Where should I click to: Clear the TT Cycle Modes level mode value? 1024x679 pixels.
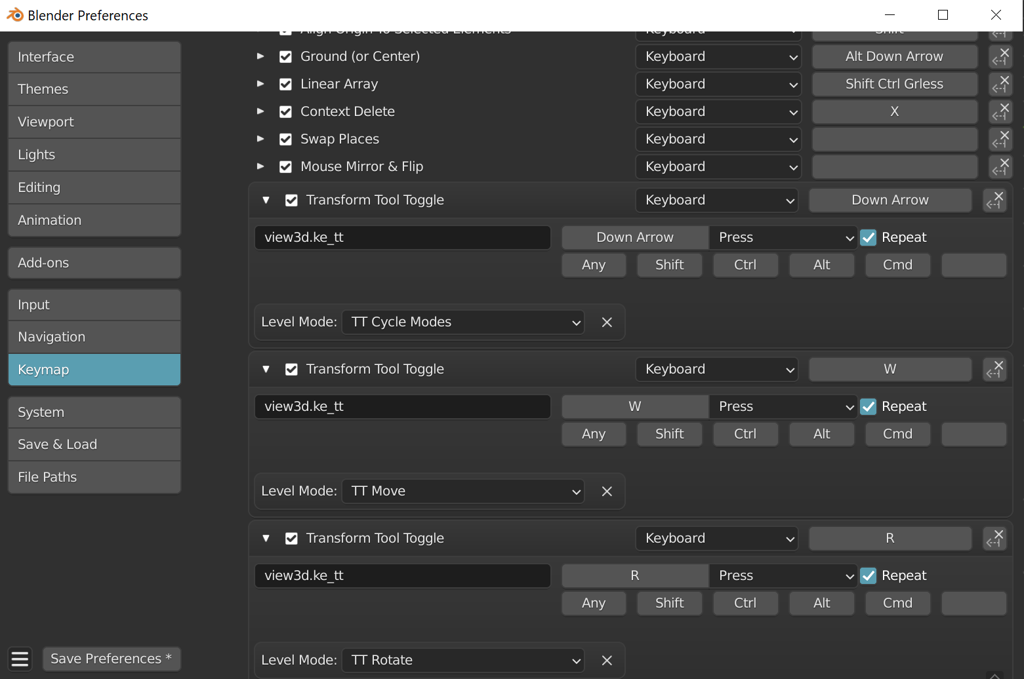[x=607, y=322]
